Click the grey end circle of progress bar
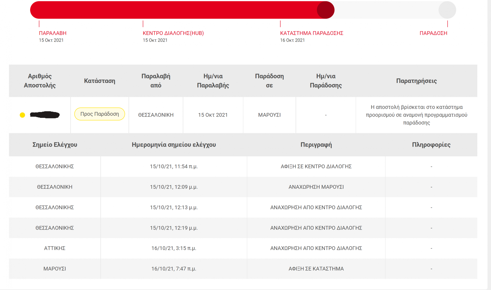491x290 pixels. click(x=447, y=10)
